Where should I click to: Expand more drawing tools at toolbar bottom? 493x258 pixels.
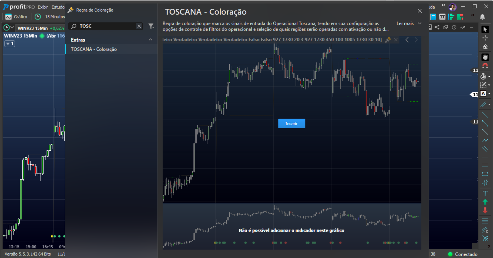tap(488, 246)
